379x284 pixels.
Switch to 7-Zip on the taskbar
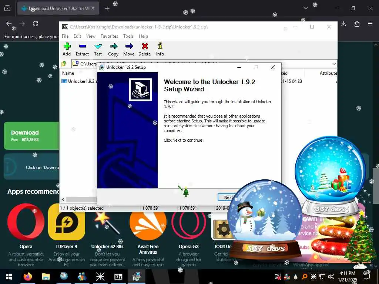pos(118,277)
